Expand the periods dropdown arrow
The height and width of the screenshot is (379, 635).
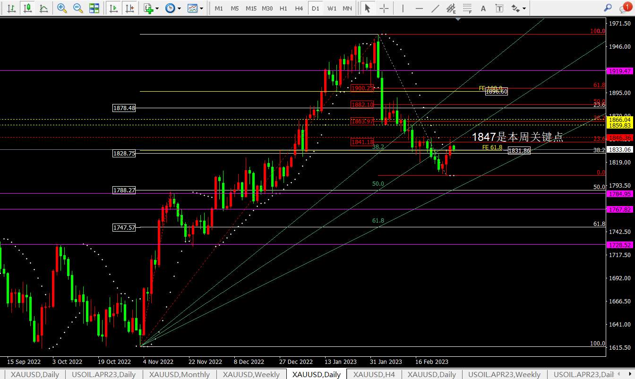click(179, 9)
